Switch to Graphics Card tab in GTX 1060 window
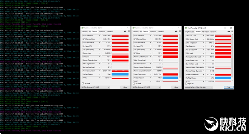Screen dimensions: 249x134 [x=190, y=32]
